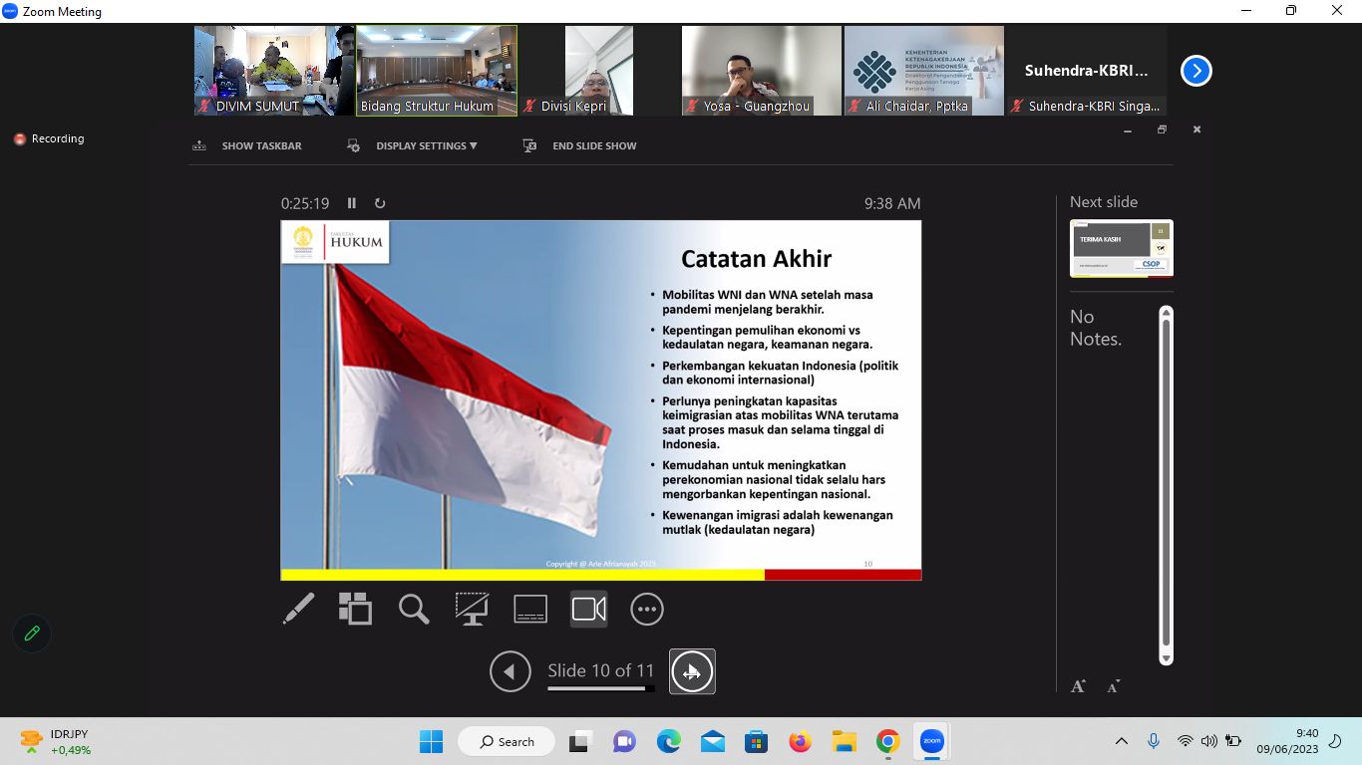This screenshot has height=765, width=1362.
Task: Pause the presentation timer
Action: (352, 203)
